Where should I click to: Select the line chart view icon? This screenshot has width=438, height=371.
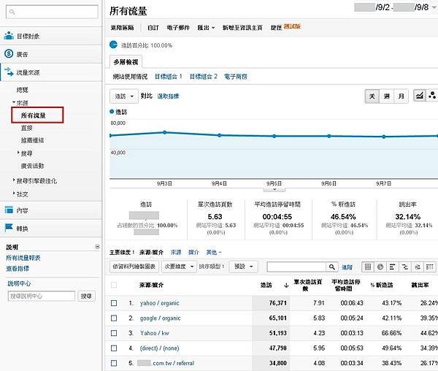419,96
